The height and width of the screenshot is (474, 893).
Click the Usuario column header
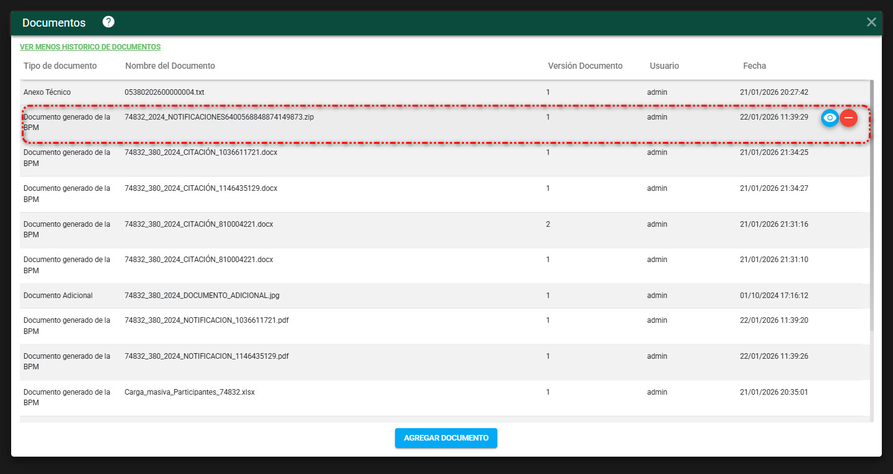click(664, 66)
